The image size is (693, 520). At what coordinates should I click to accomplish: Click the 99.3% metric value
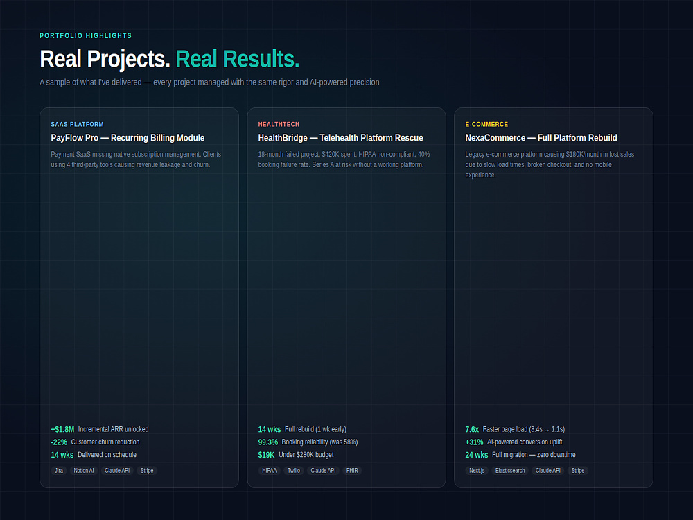pyautogui.click(x=267, y=442)
